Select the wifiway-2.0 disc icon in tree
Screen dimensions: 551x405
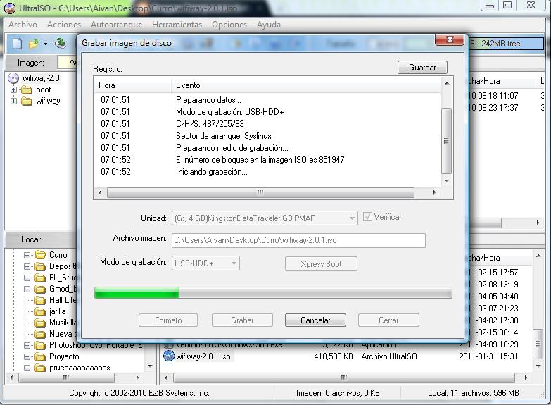click(13, 78)
